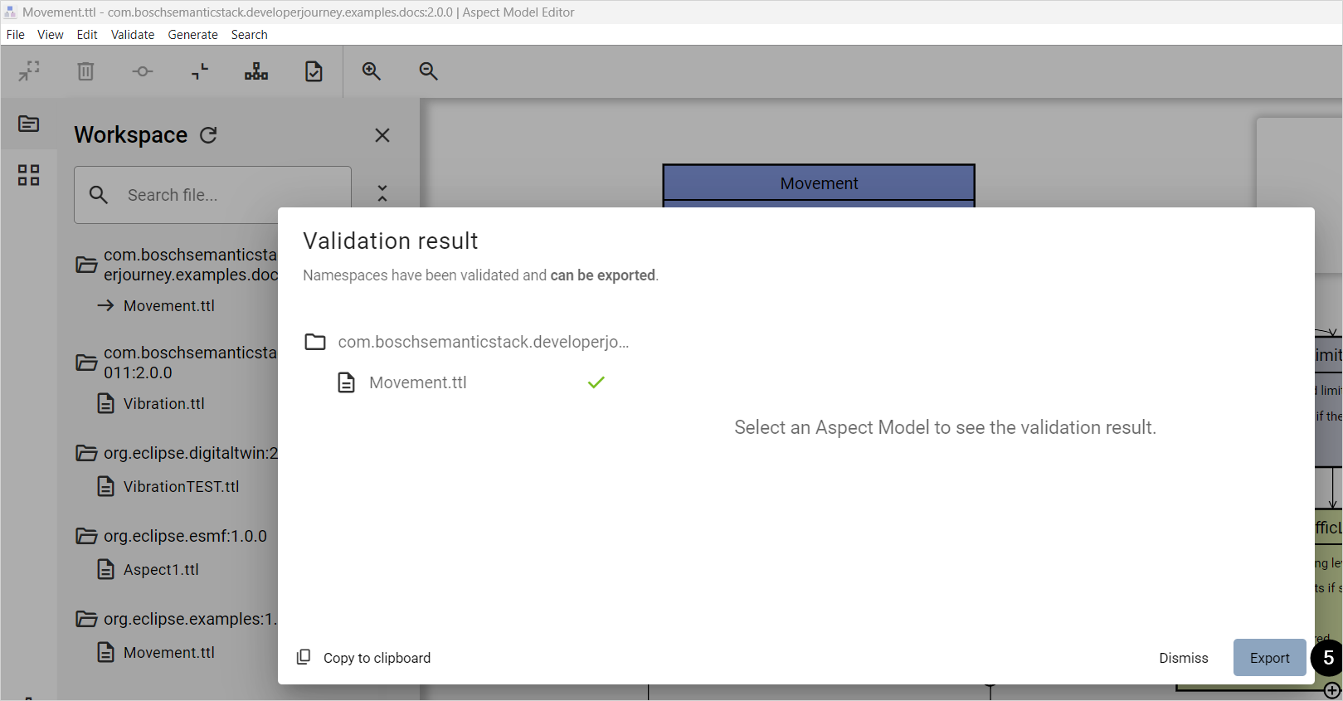Open the Generate menu
Image resolution: width=1343 pixels, height=701 pixels.
pyautogui.click(x=192, y=35)
